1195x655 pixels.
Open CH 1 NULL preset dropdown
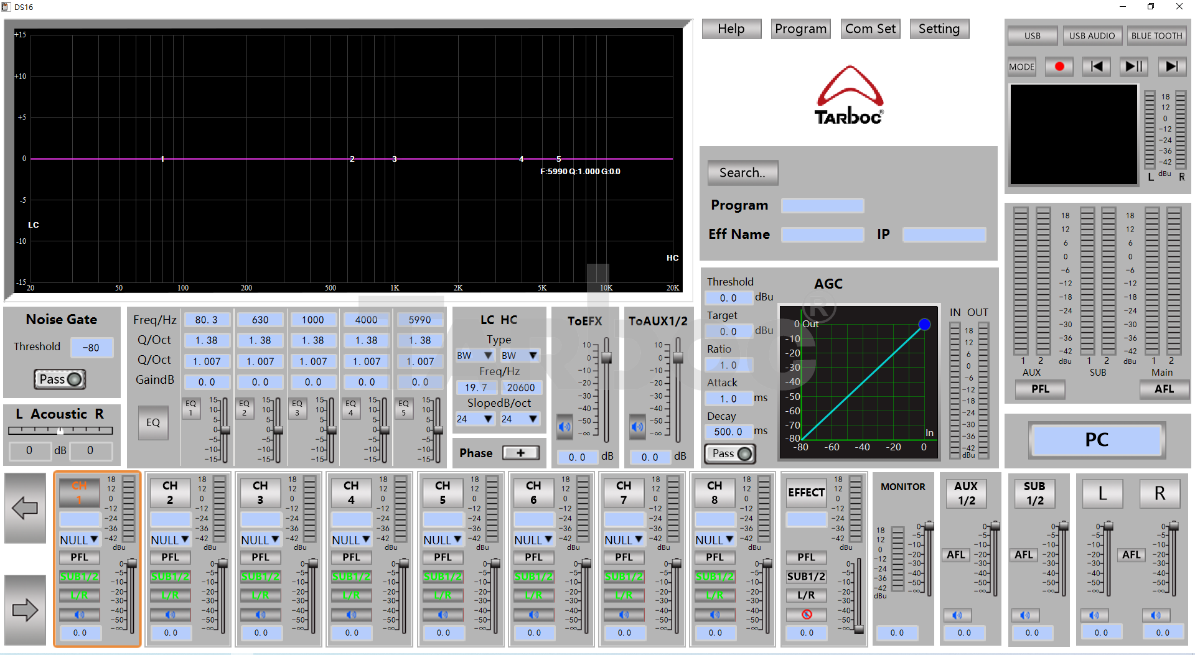(x=79, y=540)
